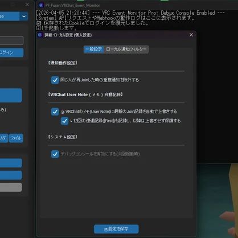238x238 pixels.
Task: Click the 【VRChat User Note ( メモ ) 自動記録】 heading
Action: pos(85,95)
